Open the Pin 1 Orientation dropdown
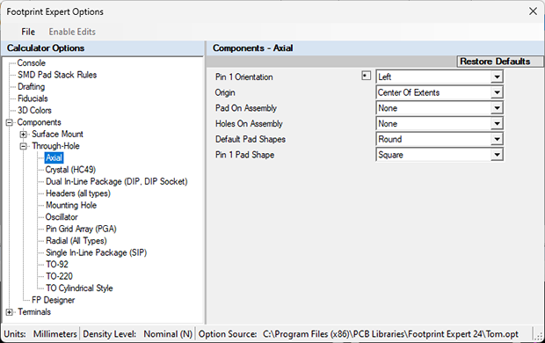Viewport: 545px width, 343px height. [497, 77]
